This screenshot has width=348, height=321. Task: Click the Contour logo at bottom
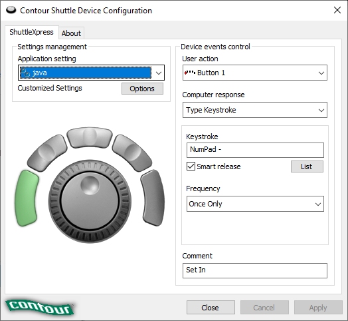pyautogui.click(x=39, y=308)
